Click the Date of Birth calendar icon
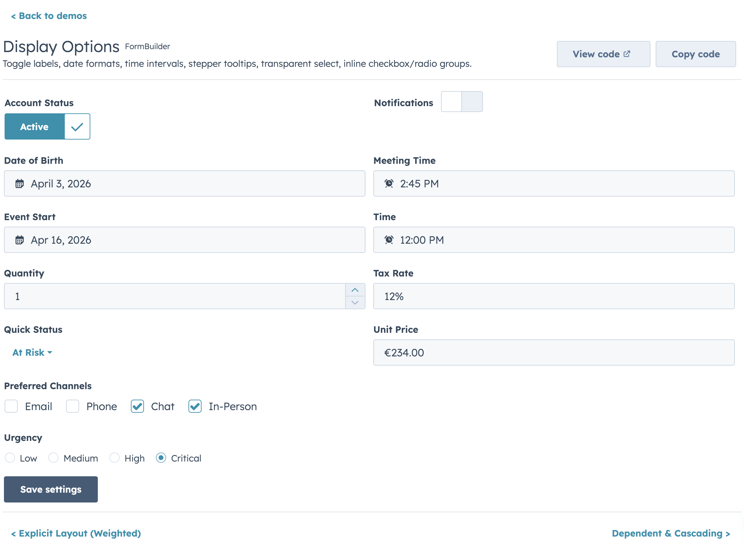This screenshot has height=549, width=744. (x=20, y=183)
